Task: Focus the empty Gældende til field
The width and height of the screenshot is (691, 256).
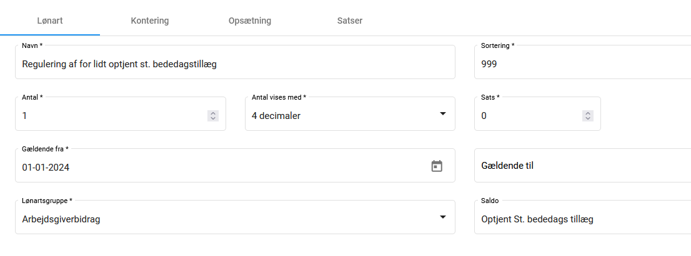Action: point(581,166)
